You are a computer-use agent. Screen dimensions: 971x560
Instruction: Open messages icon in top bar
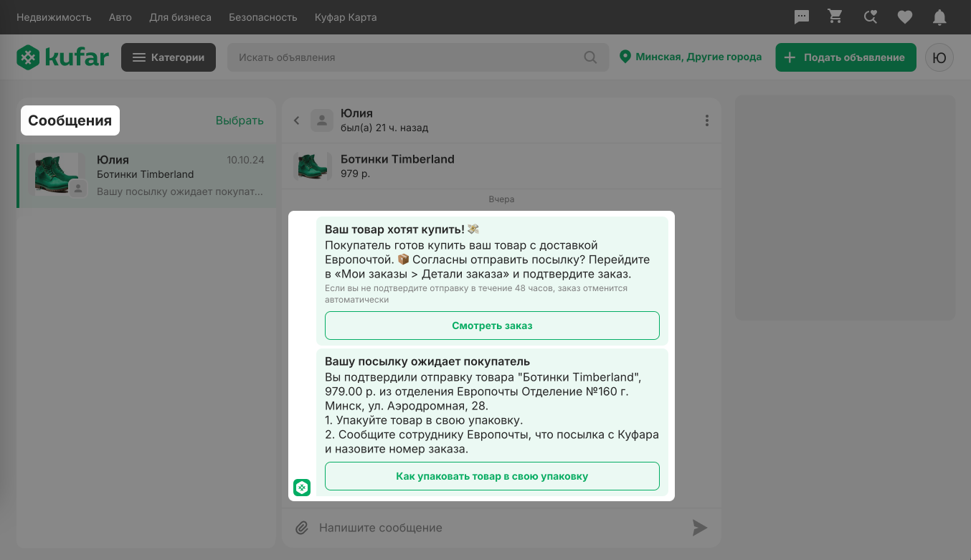pyautogui.click(x=802, y=16)
